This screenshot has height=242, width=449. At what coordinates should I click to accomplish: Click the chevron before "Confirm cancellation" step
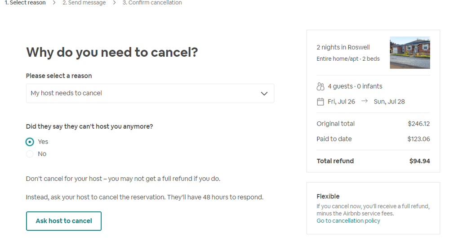(x=115, y=3)
